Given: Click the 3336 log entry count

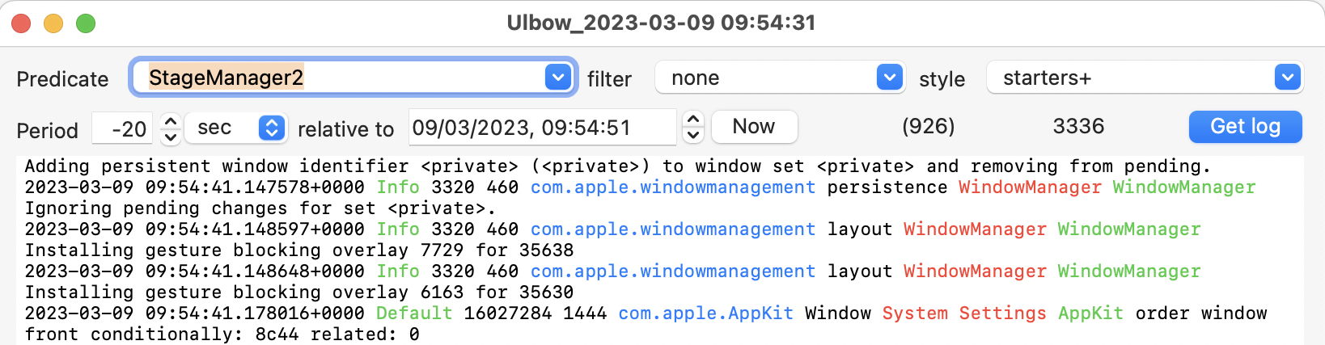Looking at the screenshot, I should pos(1078,127).
